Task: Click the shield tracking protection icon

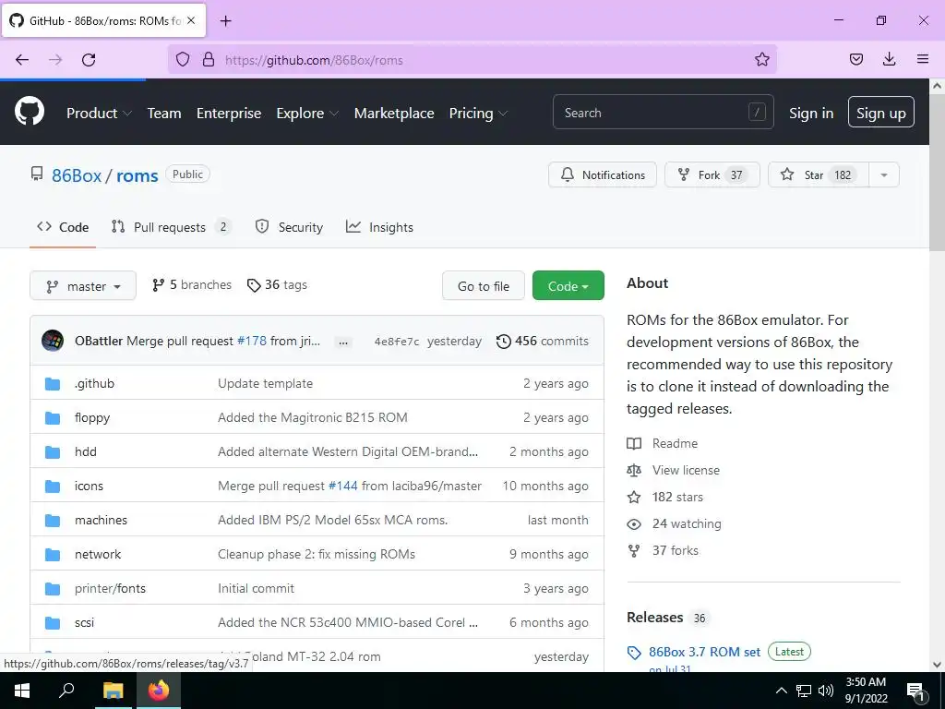Action: pos(183,59)
